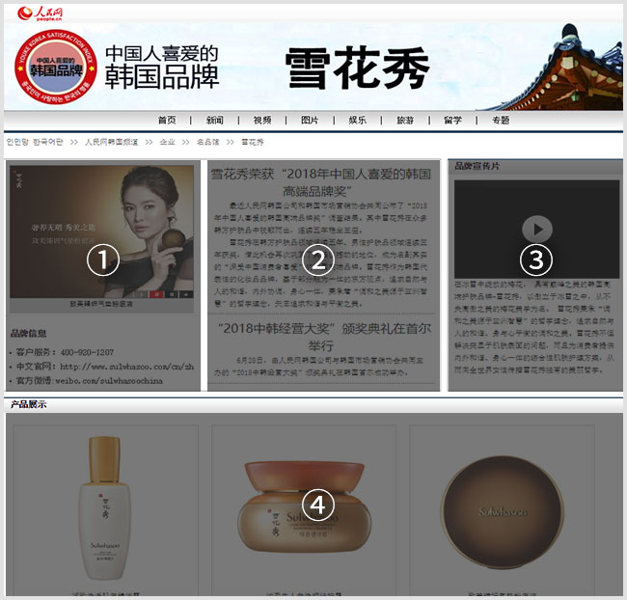The image size is (627, 600).
Task: Show carousel slide 1 via its indicator
Action: pos(142,294)
